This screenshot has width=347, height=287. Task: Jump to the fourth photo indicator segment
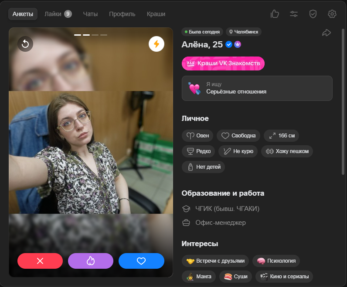pyautogui.click(x=104, y=35)
